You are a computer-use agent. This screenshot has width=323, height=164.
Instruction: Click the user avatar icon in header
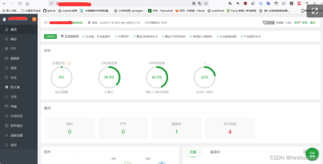[x=46, y=23]
